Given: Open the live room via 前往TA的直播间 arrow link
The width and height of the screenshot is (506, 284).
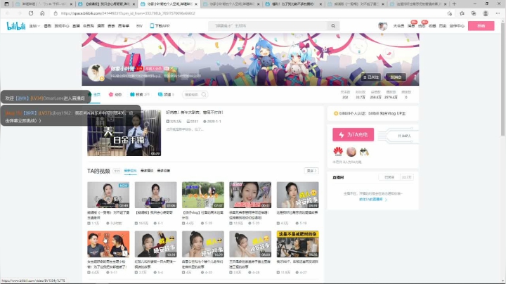Looking at the screenshot, I should pyautogui.click(x=372, y=200).
